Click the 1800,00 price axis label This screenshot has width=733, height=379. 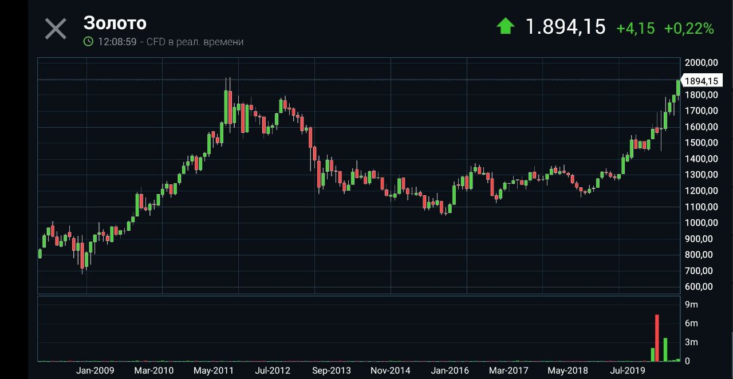701,94
